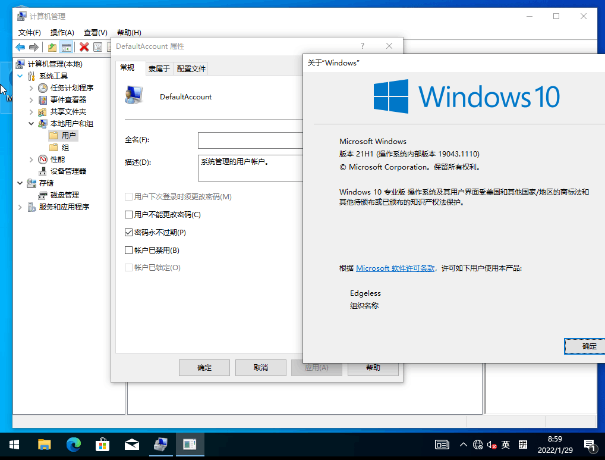Collapse the 存储 chevron
The height and width of the screenshot is (460, 605).
click(x=20, y=183)
